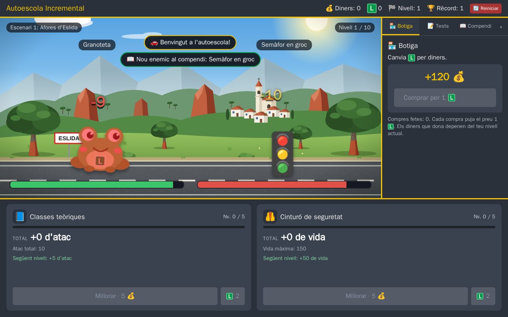Click the money bag icon beside Diners
The height and width of the screenshot is (317, 508).
click(329, 8)
